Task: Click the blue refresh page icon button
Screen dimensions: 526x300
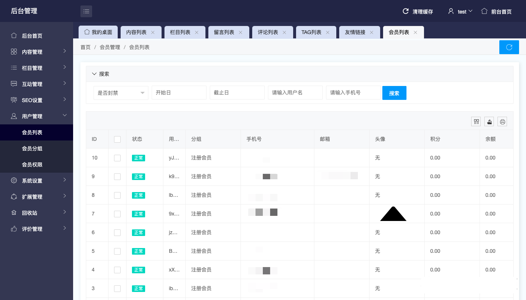Action: tap(509, 47)
